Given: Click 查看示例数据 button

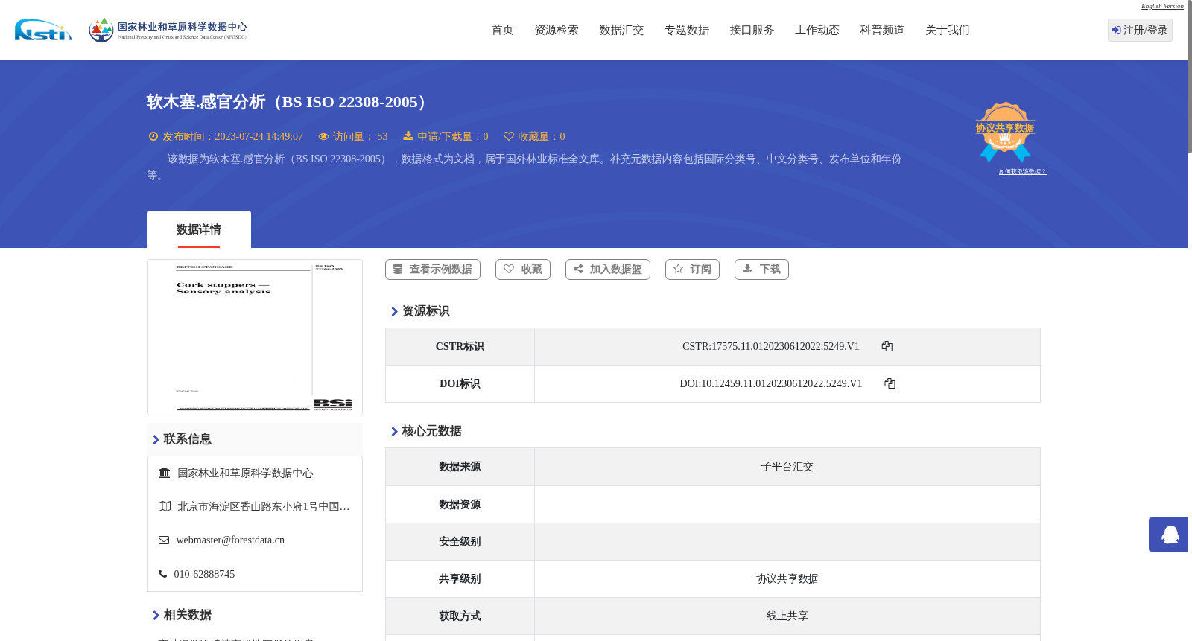Looking at the screenshot, I should click(x=433, y=270).
